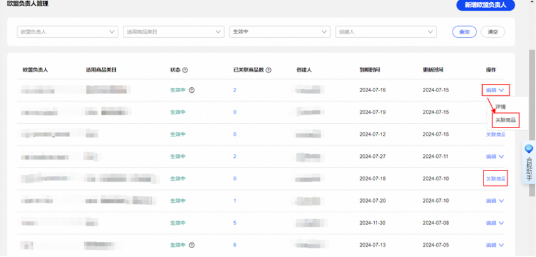Choose 关联商品 from the open dropdown menu

(505, 120)
